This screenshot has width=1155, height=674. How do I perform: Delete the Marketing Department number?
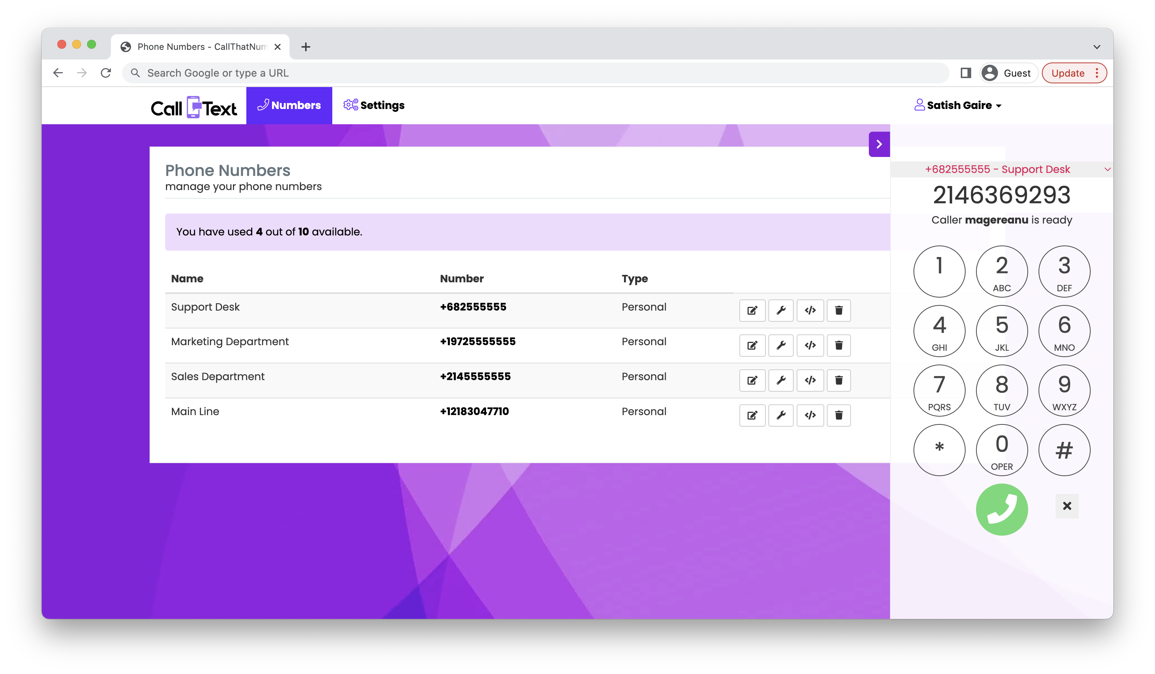[x=839, y=345]
